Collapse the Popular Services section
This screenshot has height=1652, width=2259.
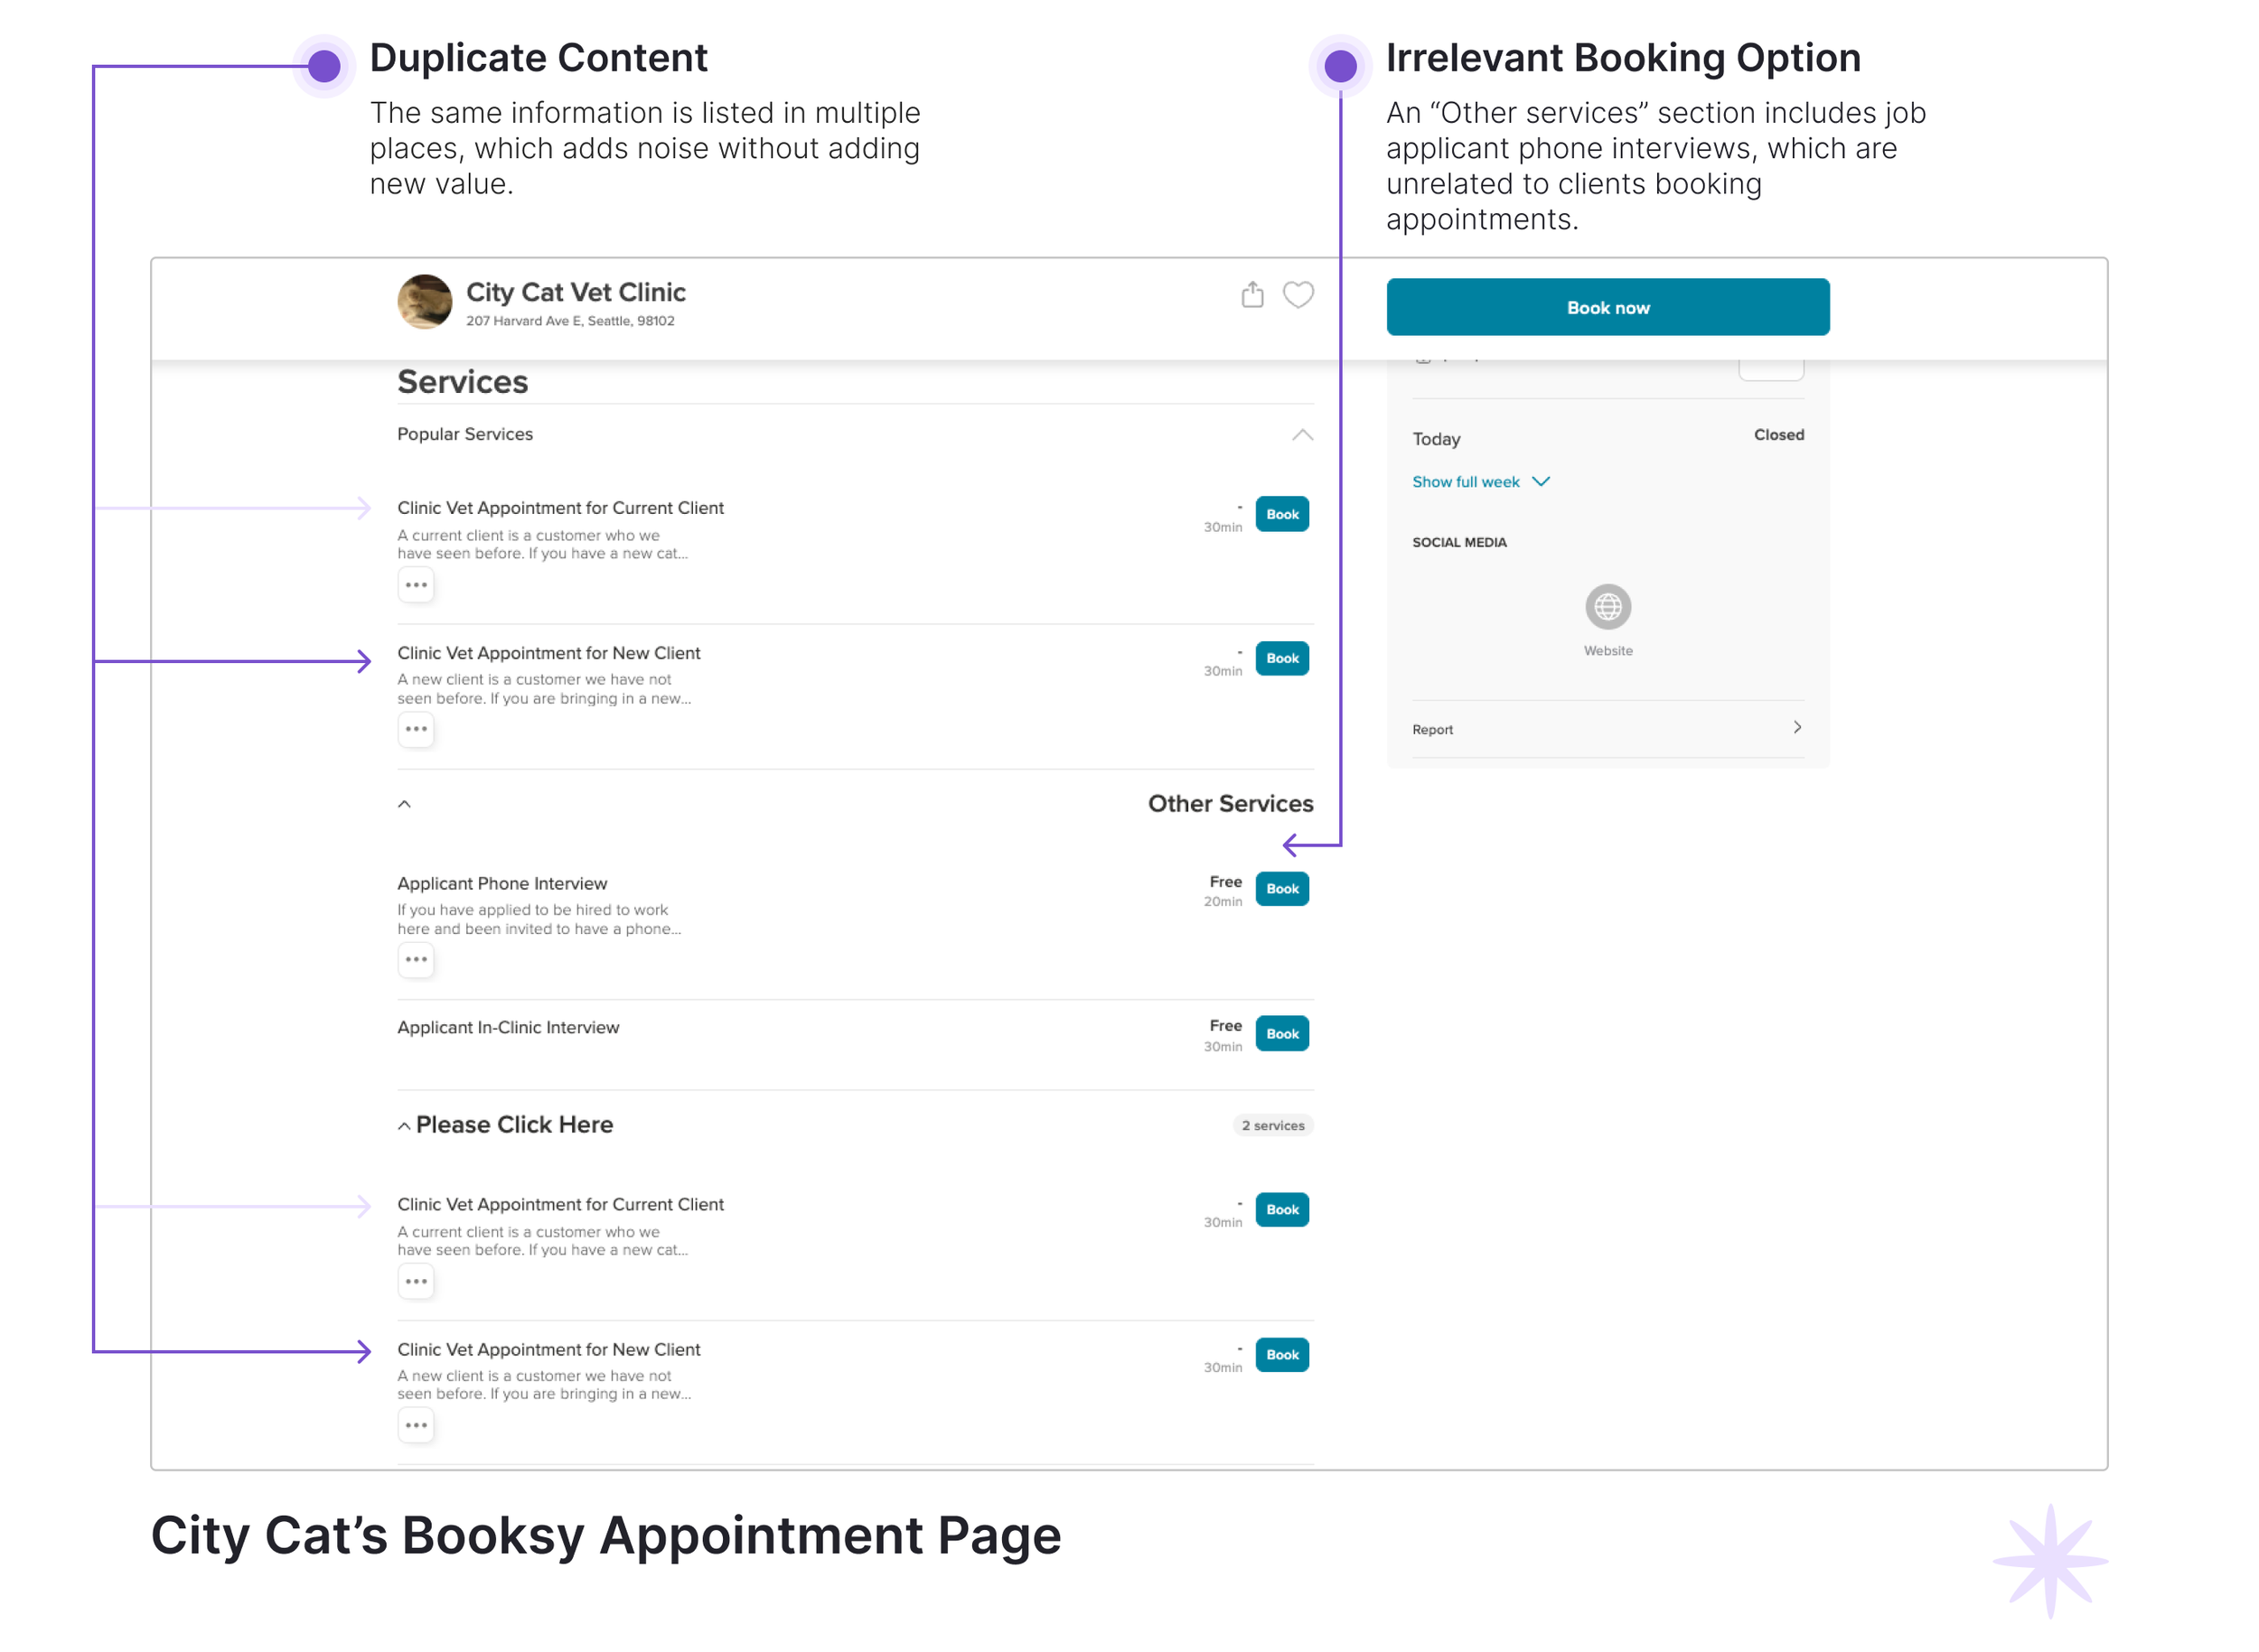1301,435
